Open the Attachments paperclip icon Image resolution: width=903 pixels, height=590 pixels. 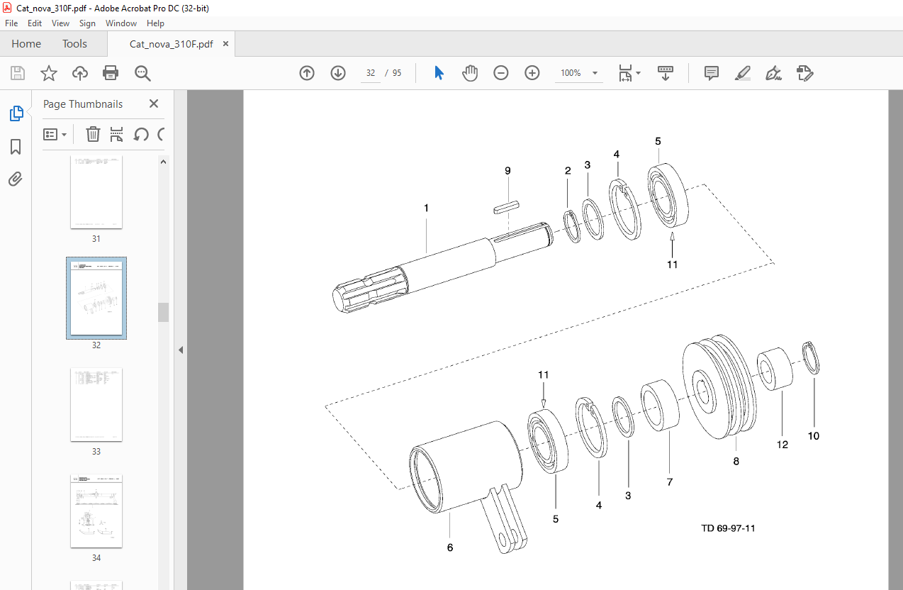16,179
